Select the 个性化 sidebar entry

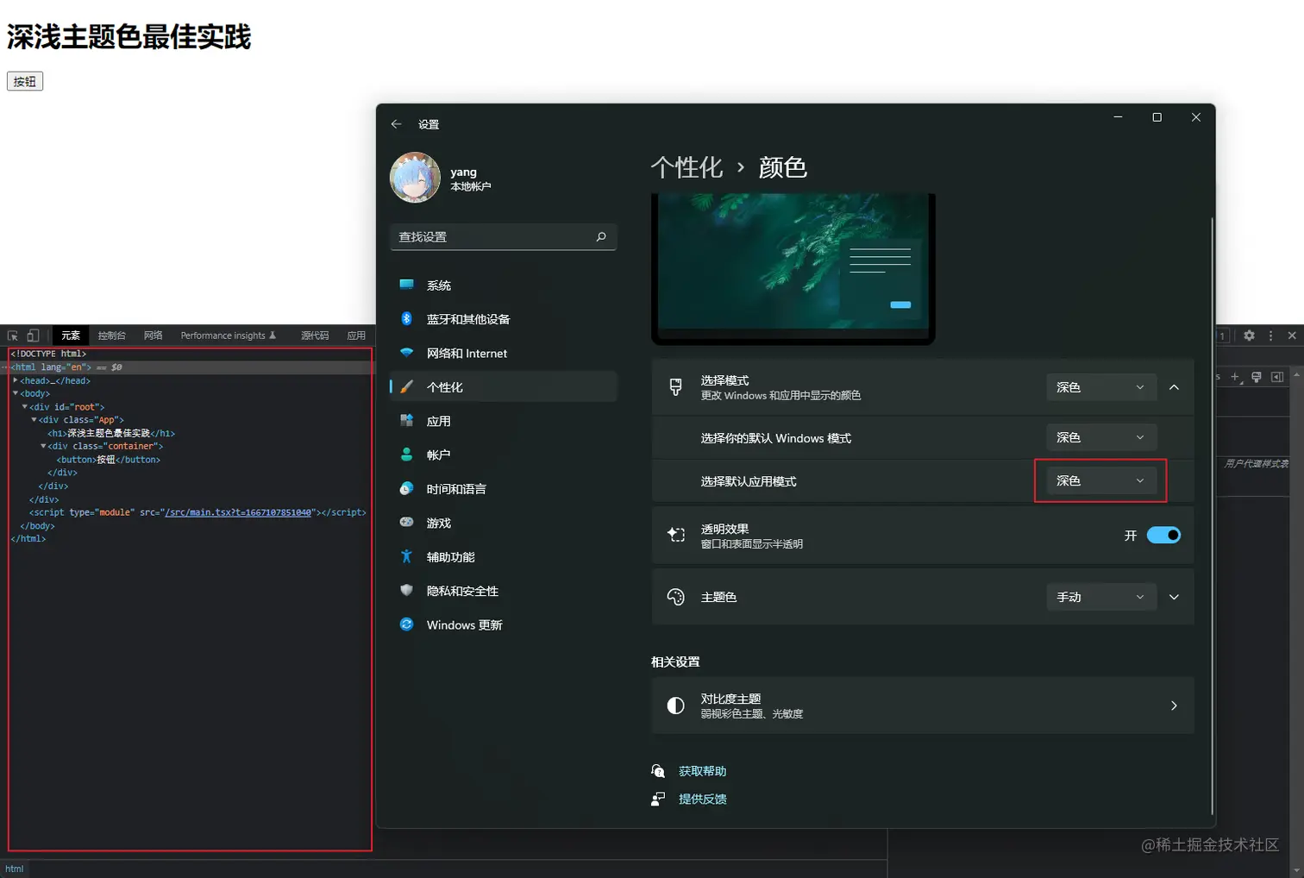pyautogui.click(x=504, y=387)
